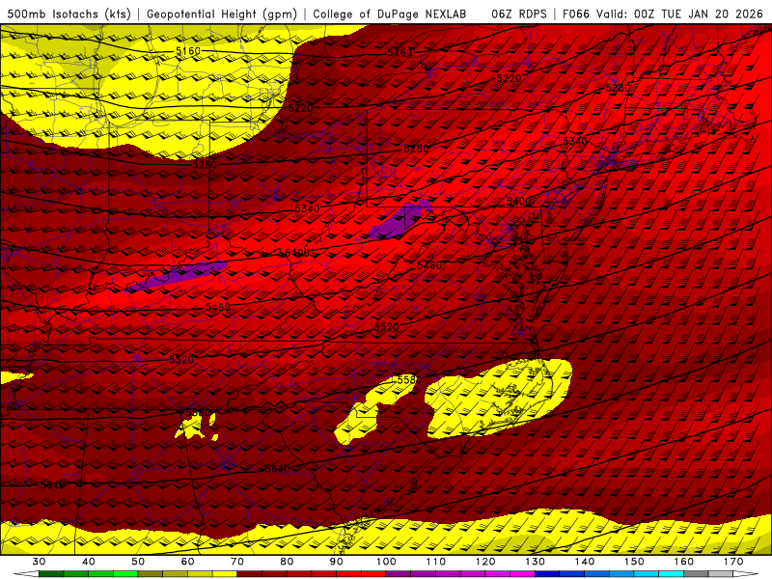Click the 50 value on the color scale
Screen dimensions: 772x579
coord(138,562)
